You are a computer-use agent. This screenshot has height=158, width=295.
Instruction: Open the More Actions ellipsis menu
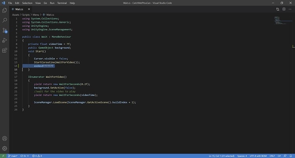(x=290, y=9)
